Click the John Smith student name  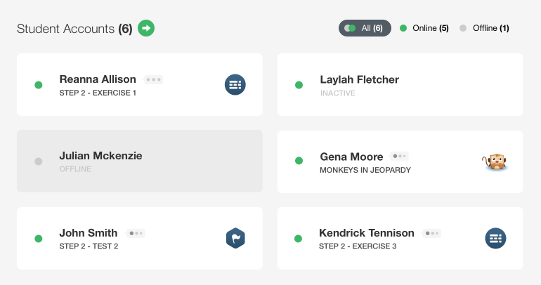coord(89,233)
